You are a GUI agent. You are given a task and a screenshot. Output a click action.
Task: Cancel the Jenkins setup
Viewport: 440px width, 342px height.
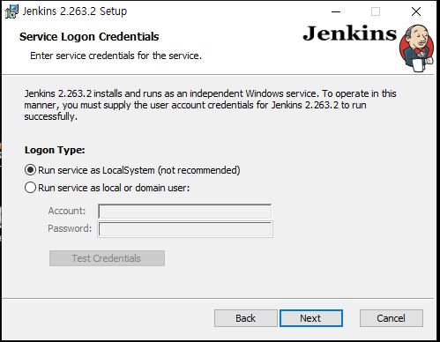pyautogui.click(x=392, y=318)
